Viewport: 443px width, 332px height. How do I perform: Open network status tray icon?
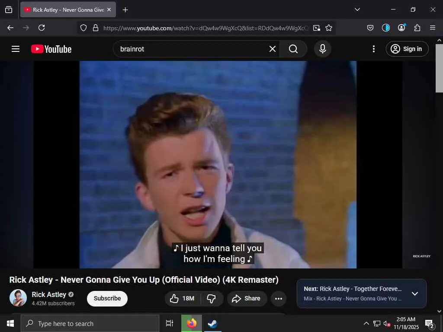[x=377, y=323]
